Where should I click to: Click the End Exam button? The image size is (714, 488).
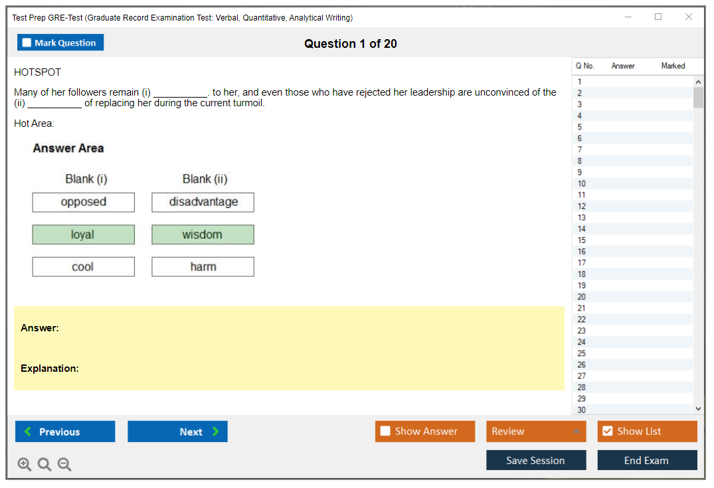click(x=646, y=460)
